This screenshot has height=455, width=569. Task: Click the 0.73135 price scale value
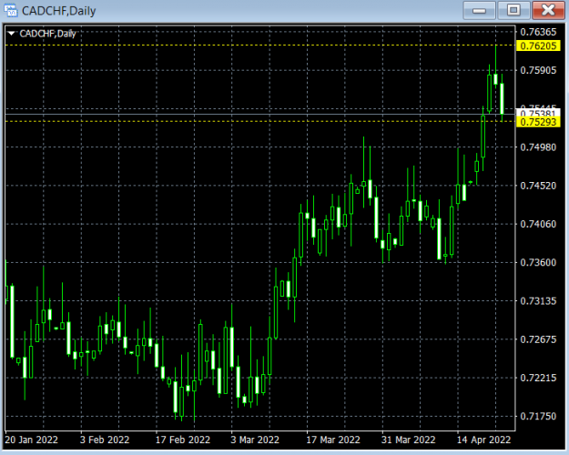click(x=538, y=301)
